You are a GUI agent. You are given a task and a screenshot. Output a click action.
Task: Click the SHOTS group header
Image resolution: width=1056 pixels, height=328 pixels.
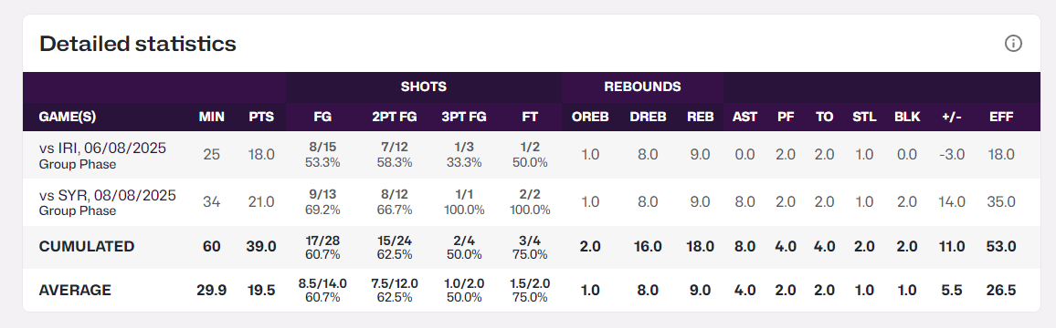tap(424, 87)
